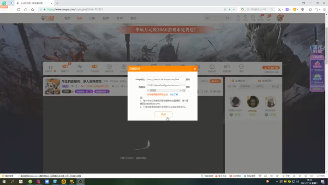This screenshot has width=328, height=185.
Task: Select the third tab in ranking panel
Action: click(x=260, y=86)
